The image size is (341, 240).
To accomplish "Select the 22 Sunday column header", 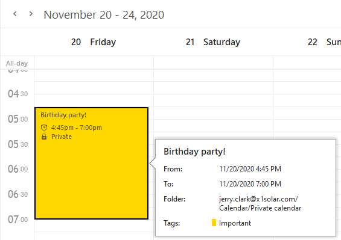I will (x=324, y=42).
